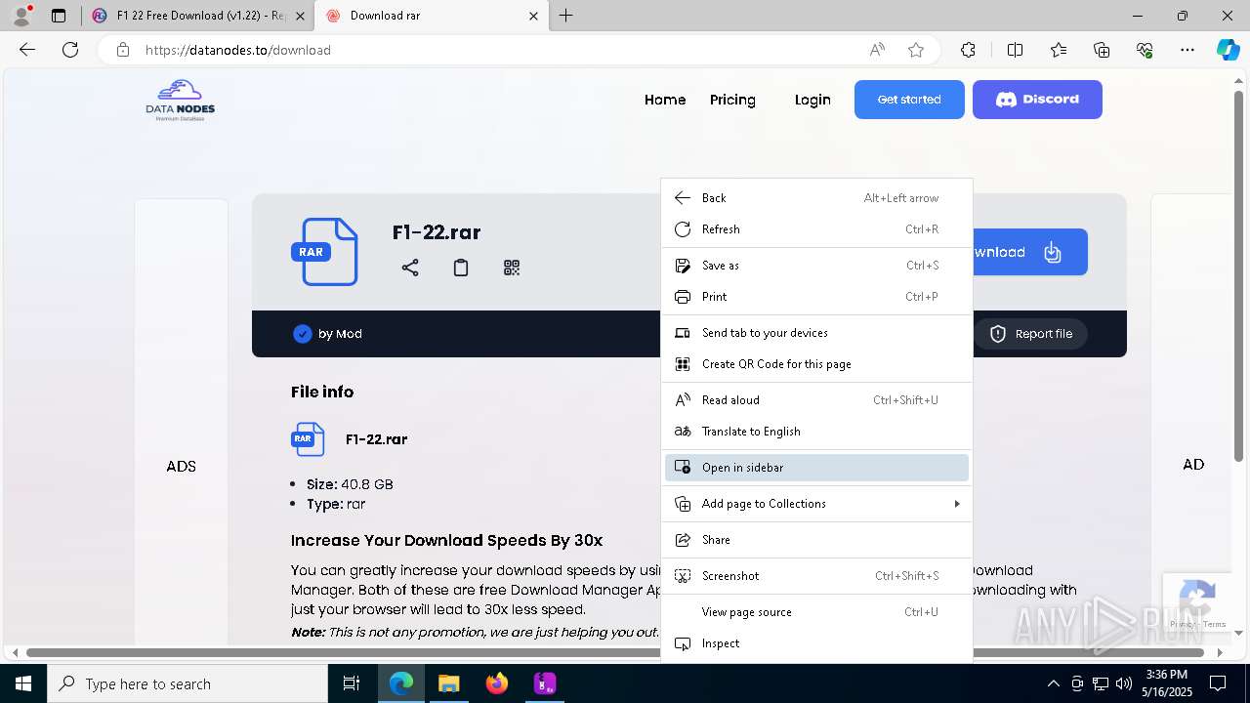Select Inspect from context menu
The image size is (1250, 703).
coord(816,643)
